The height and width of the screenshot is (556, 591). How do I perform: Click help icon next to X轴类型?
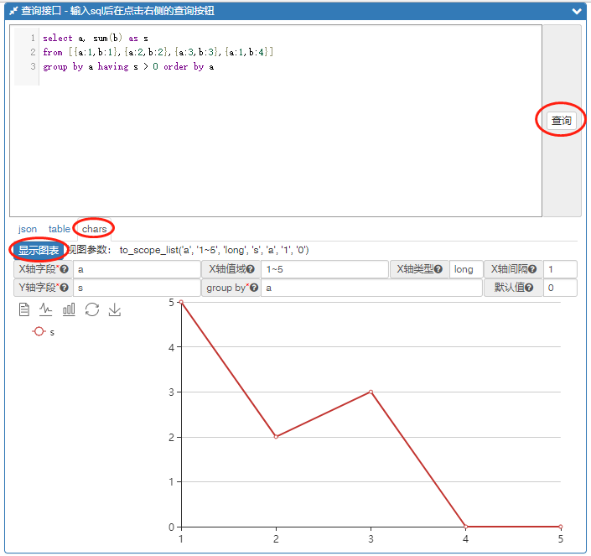click(x=438, y=269)
